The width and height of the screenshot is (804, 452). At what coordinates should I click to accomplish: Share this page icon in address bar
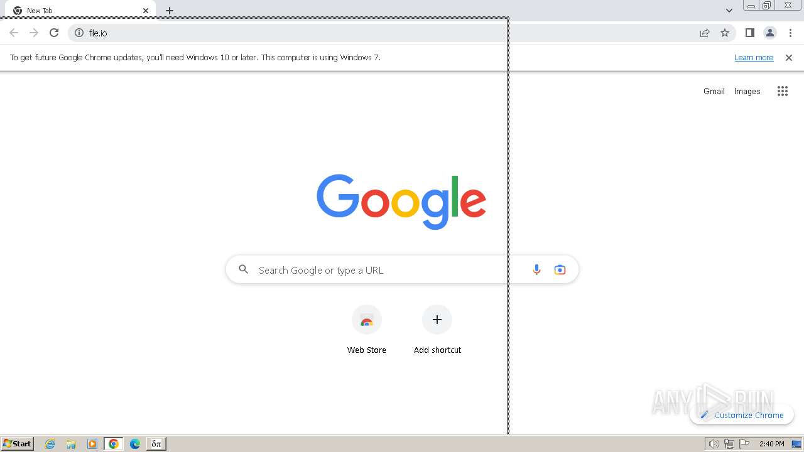pyautogui.click(x=705, y=33)
